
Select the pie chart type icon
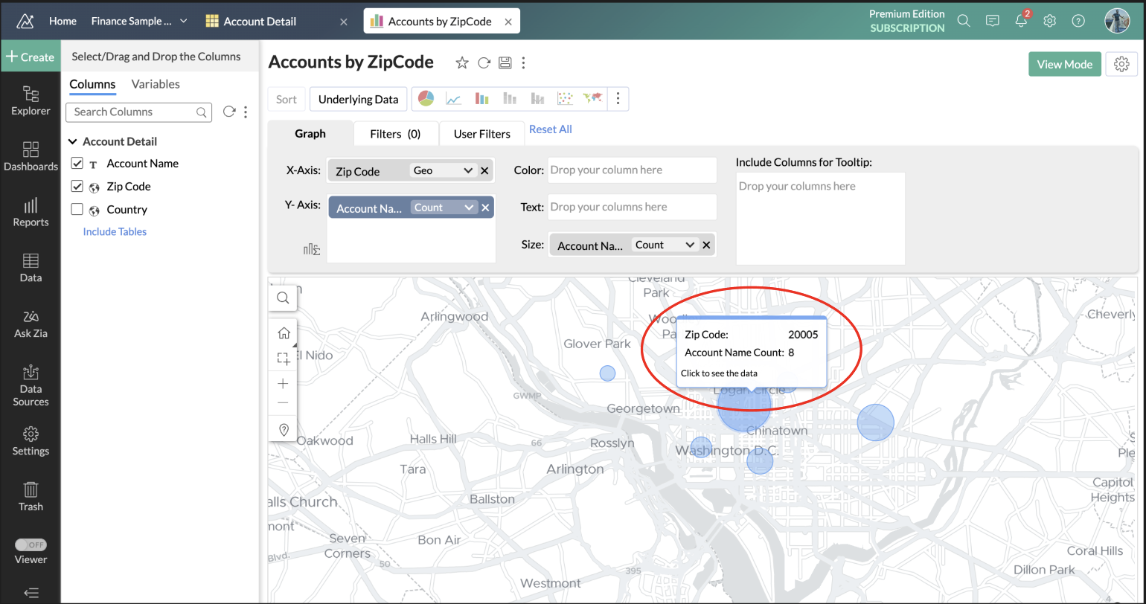tap(426, 98)
